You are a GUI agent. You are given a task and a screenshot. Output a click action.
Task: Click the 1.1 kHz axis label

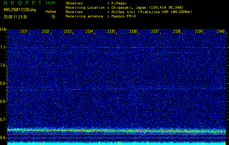click(3, 47)
